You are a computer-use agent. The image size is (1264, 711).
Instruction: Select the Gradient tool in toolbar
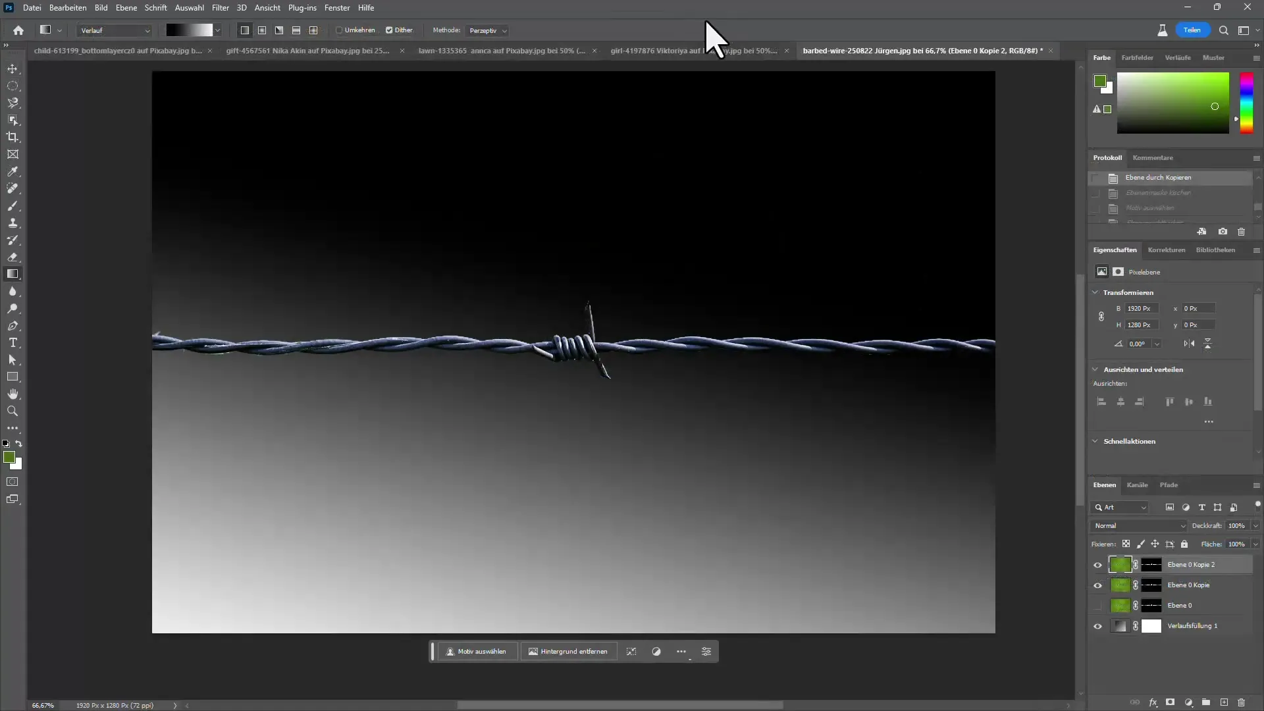13,274
